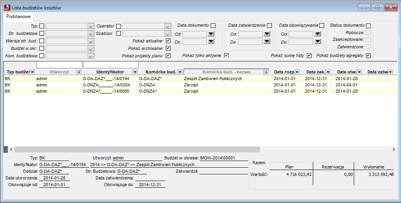
Task: Enable the Wersja str. bud. checkbox
Action: [42, 41]
